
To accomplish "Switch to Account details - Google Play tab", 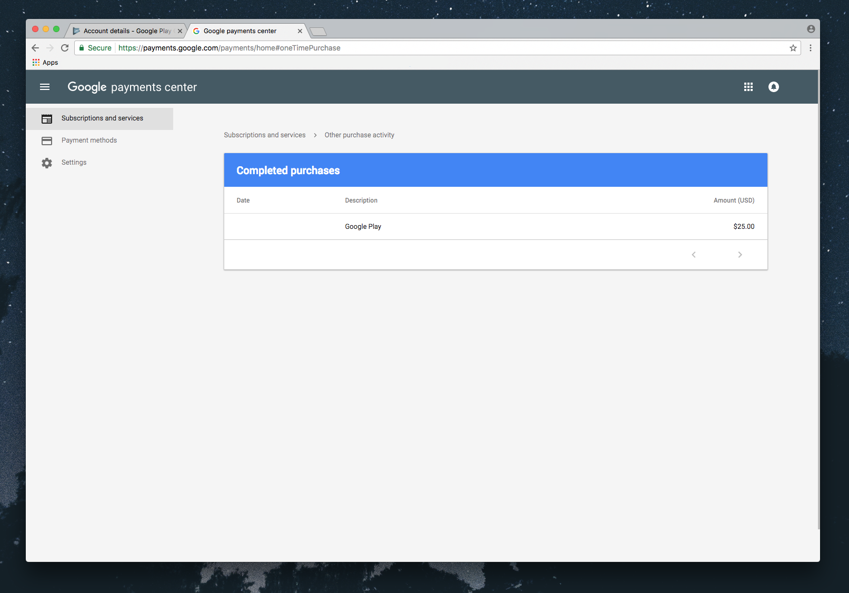I will pos(126,31).
